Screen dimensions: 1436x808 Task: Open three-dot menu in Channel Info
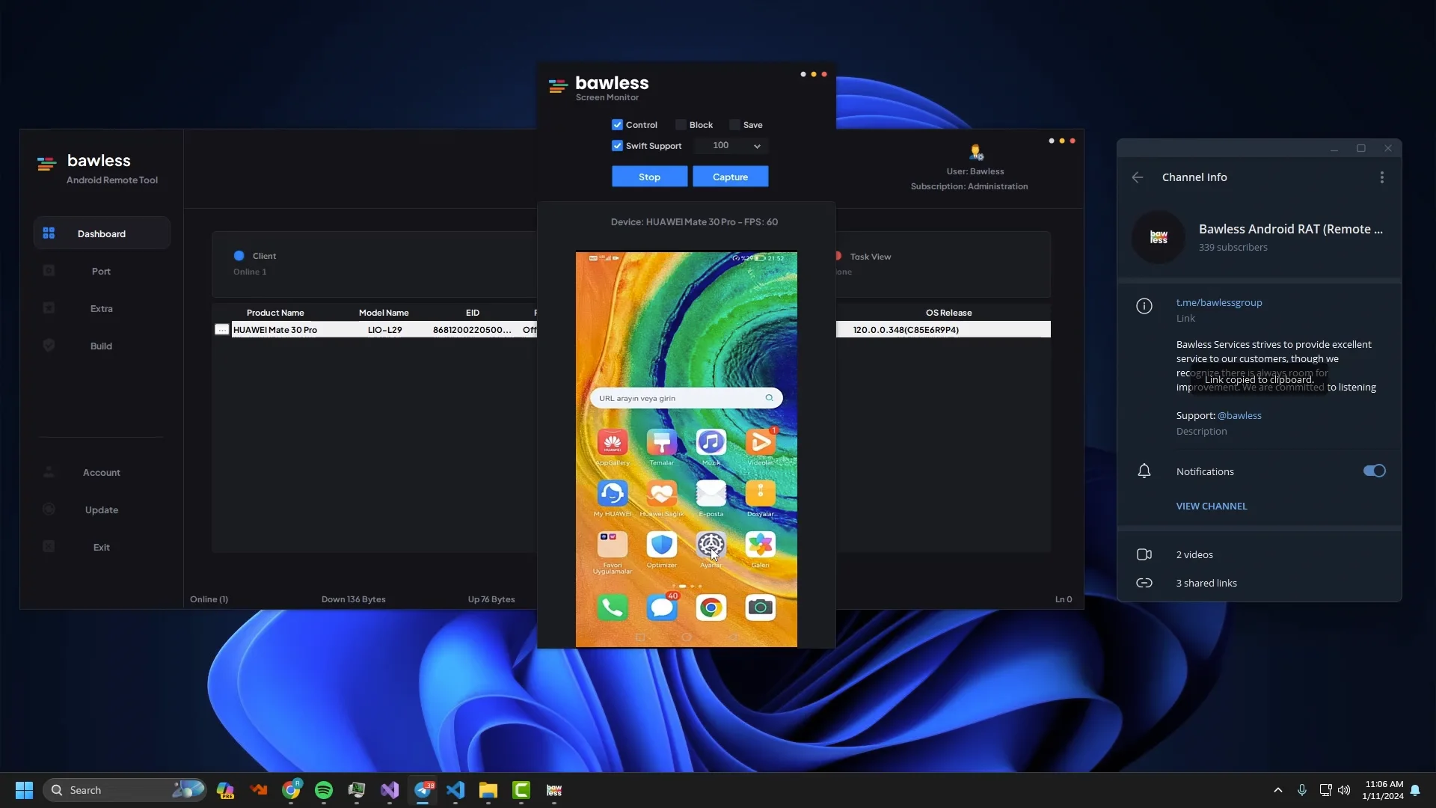click(x=1382, y=177)
